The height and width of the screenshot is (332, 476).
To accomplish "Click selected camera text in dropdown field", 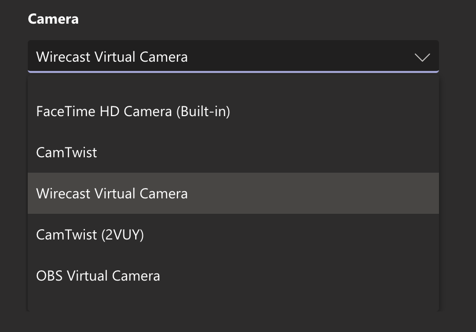I will (112, 57).
